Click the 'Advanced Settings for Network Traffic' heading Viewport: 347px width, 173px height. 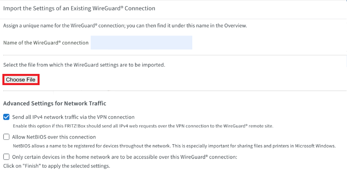tap(55, 103)
